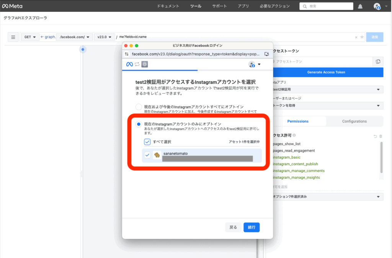Click the graph. link in toolbar
Image resolution: width=392 pixels, height=258 pixels.
[x=48, y=37]
